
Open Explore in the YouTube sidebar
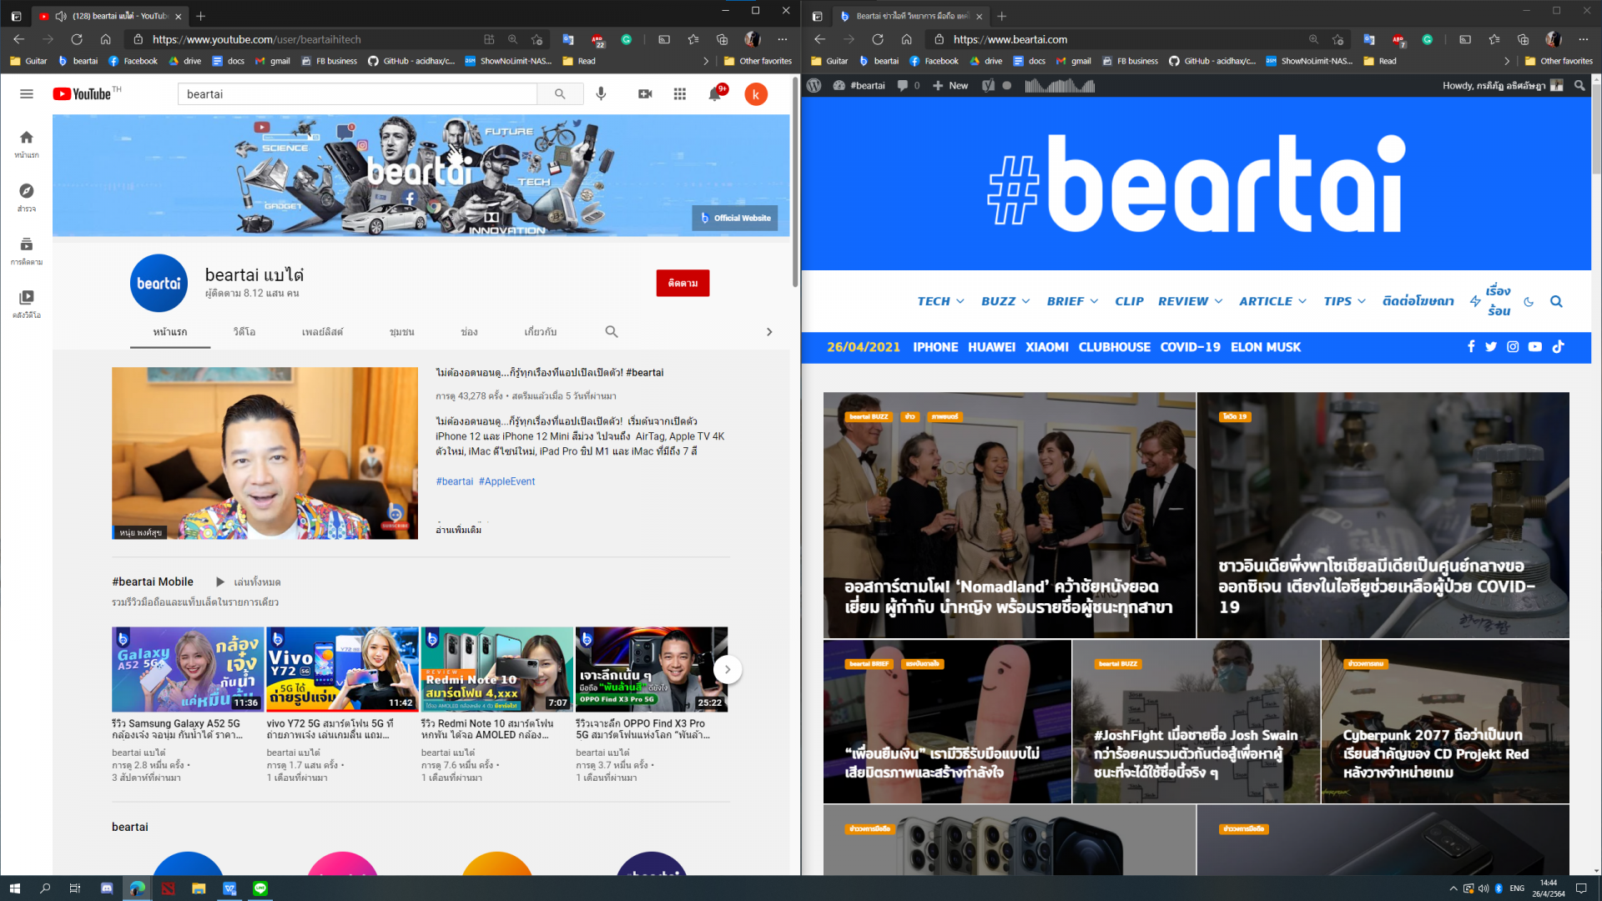coord(27,198)
